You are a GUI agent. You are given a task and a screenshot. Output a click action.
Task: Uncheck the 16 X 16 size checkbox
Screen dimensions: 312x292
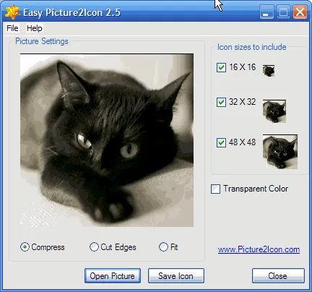point(221,67)
